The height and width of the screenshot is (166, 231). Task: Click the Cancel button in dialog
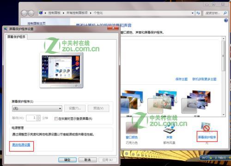click(x=87, y=160)
